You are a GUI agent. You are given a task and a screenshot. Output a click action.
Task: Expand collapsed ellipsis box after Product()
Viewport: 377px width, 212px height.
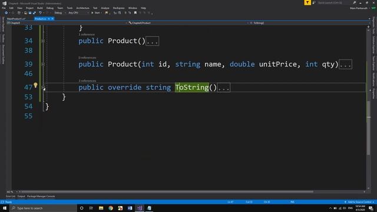(x=153, y=41)
